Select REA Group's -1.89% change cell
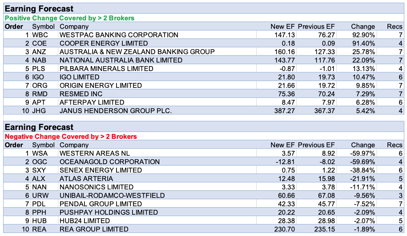 pyautogui.click(x=363, y=229)
